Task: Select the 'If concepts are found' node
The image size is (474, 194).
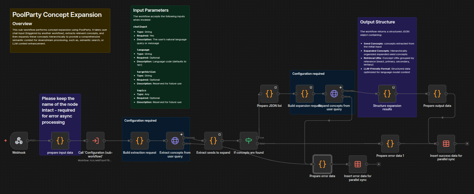Action: click(249, 141)
